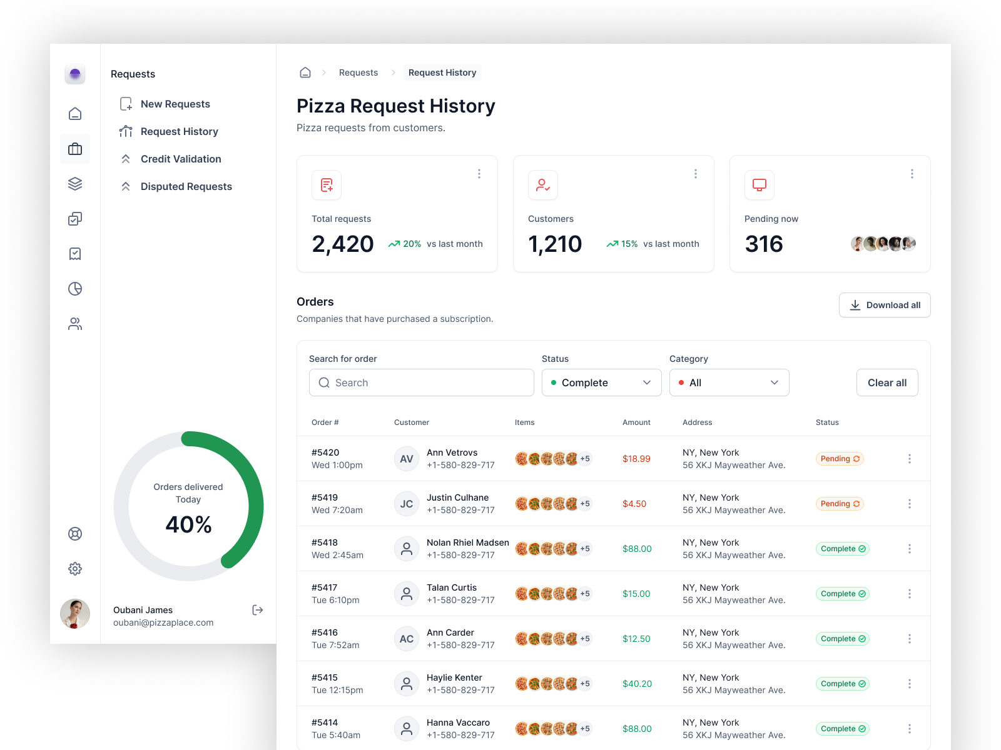The width and height of the screenshot is (1001, 750).
Task: Select Request History in the Requests menu
Action: point(180,131)
